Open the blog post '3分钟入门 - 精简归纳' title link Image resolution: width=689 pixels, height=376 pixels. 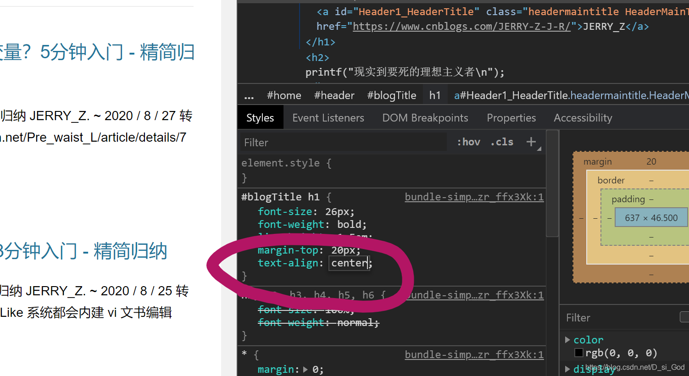click(x=83, y=251)
